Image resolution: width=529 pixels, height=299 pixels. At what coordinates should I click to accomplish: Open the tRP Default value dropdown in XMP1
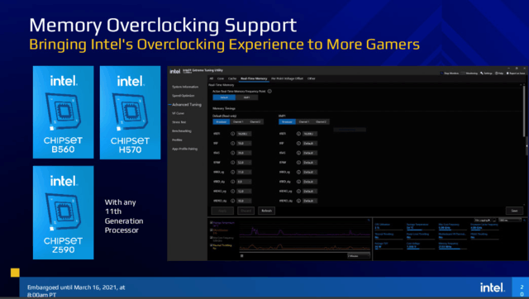point(310,143)
